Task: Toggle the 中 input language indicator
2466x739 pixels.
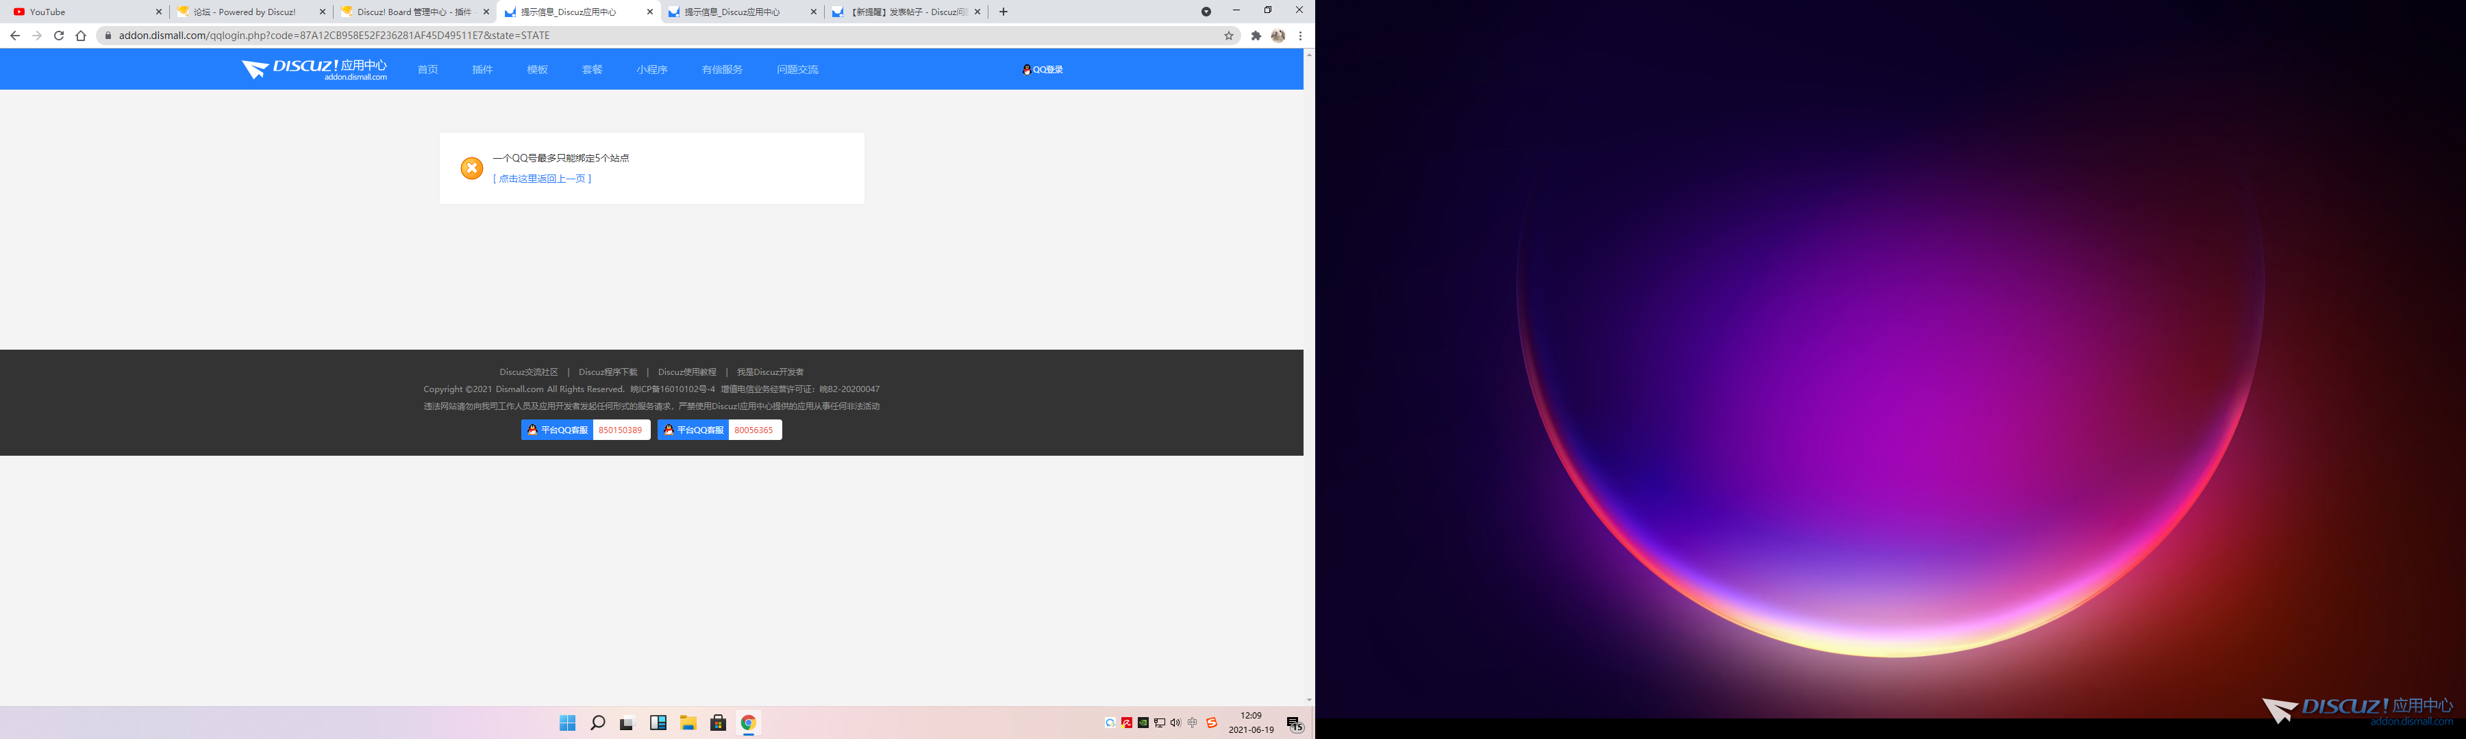Action: point(1192,723)
